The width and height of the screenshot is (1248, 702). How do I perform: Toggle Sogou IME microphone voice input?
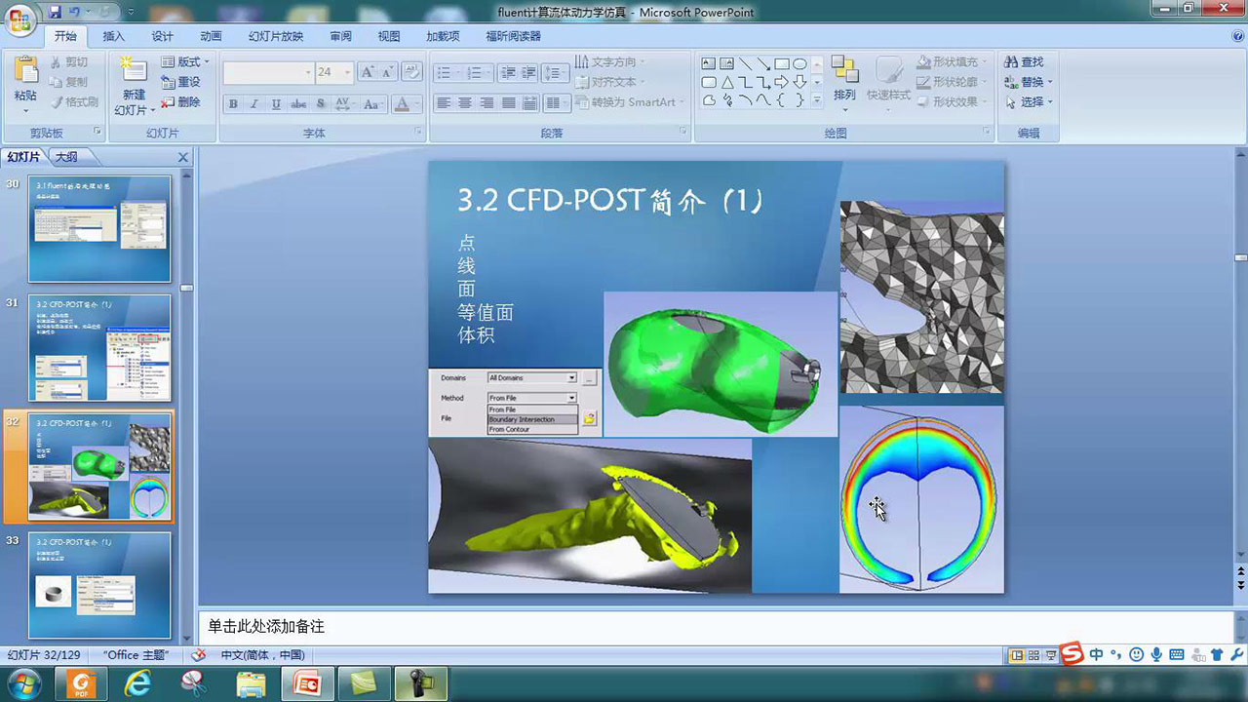pyautogui.click(x=1156, y=655)
